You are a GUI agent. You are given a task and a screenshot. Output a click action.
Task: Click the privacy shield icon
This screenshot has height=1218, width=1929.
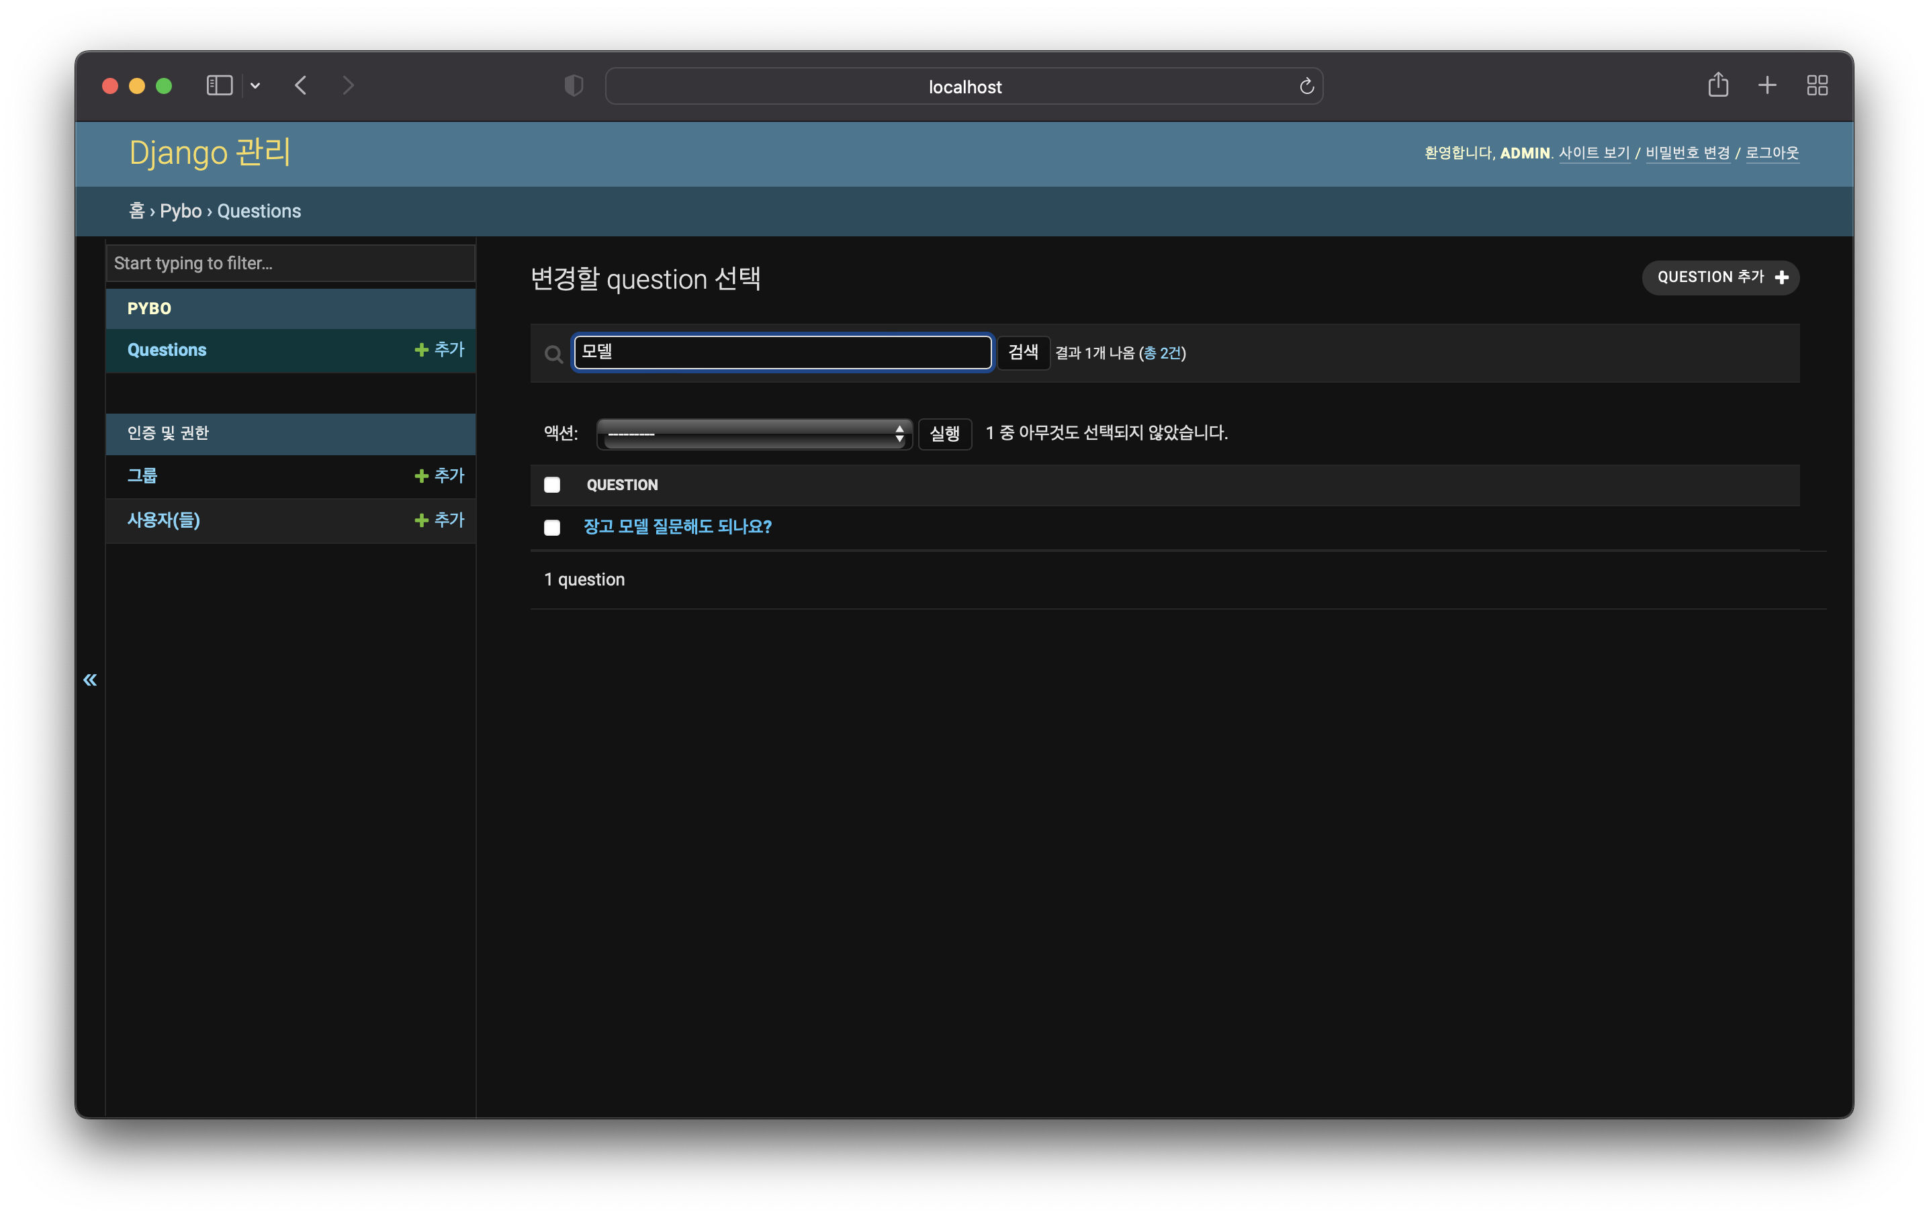(574, 86)
